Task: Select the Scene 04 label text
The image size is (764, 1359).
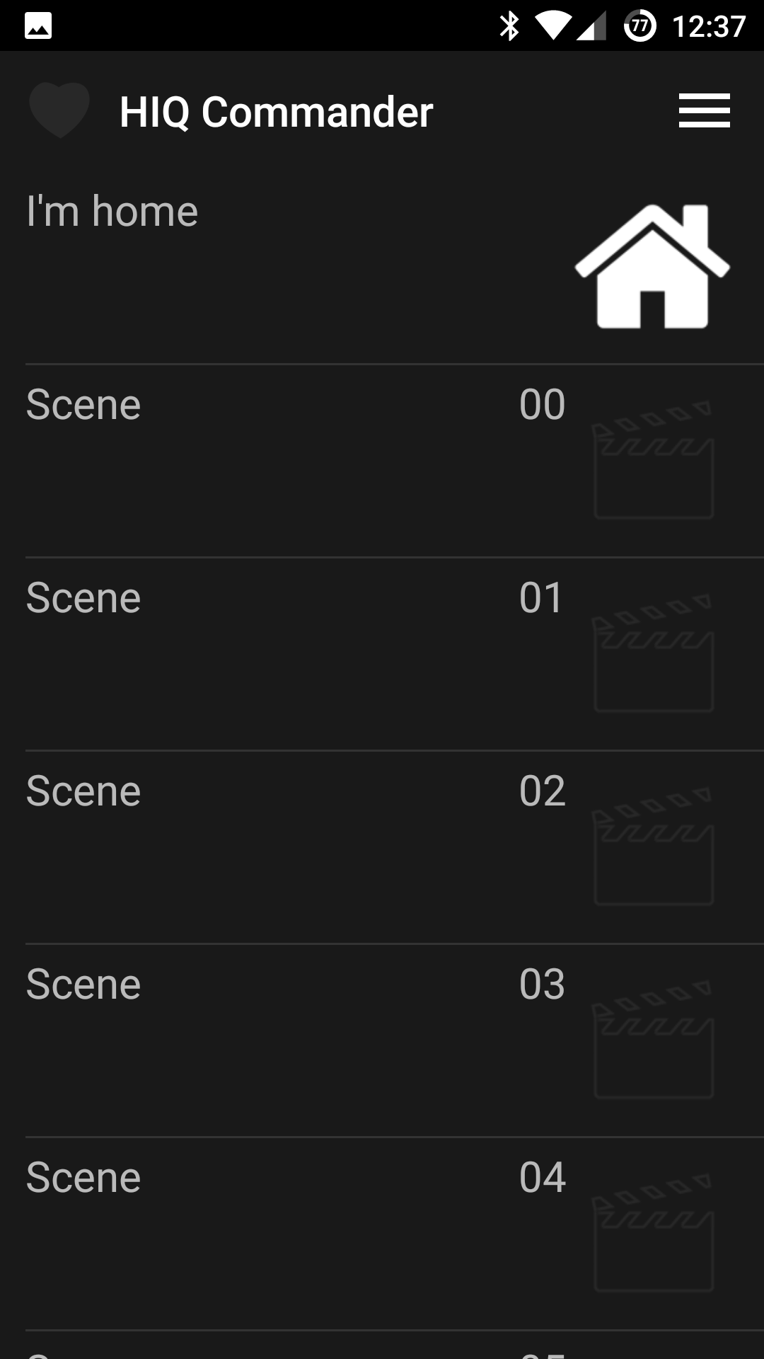Action: (83, 1178)
